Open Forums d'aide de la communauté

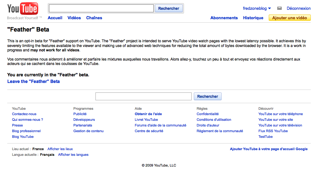tap(161, 126)
